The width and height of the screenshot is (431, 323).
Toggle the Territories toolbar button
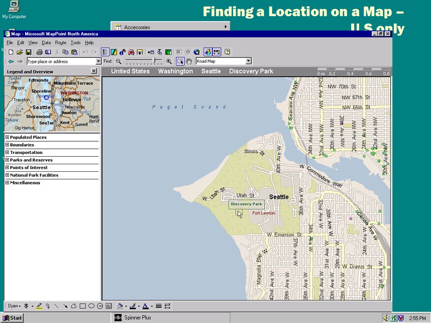pyautogui.click(x=114, y=52)
